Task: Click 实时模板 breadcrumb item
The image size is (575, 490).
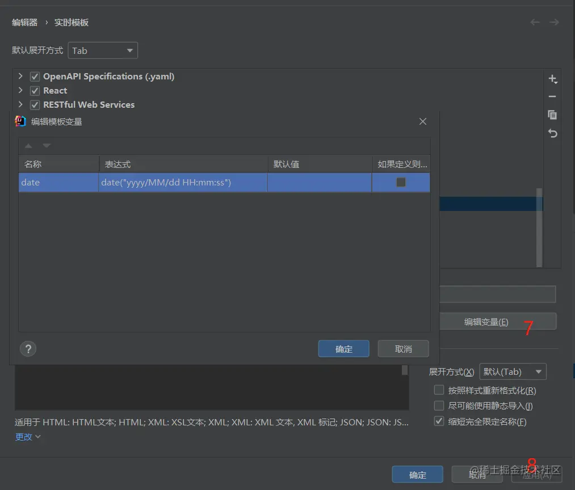Action: point(72,22)
